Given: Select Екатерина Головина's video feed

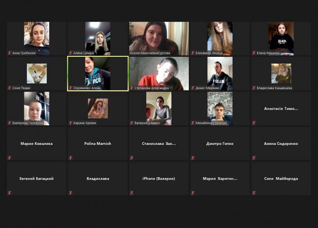Looking at the screenshot, I should pos(36,109).
